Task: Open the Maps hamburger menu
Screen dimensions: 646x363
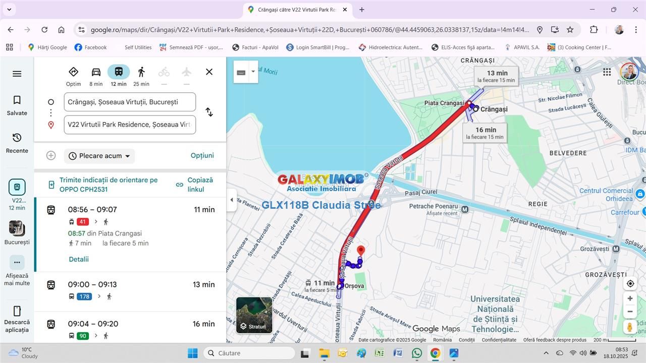Action: coord(17,74)
